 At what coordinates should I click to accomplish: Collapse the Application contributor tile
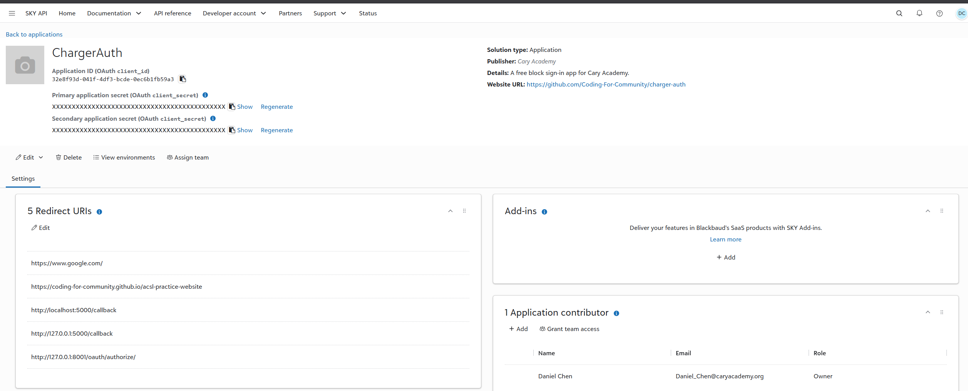click(x=928, y=312)
